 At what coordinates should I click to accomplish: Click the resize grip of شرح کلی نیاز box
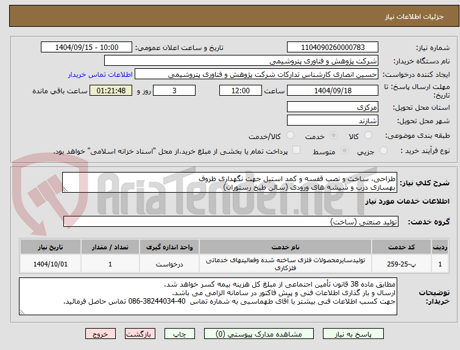pyautogui.click(x=65, y=190)
